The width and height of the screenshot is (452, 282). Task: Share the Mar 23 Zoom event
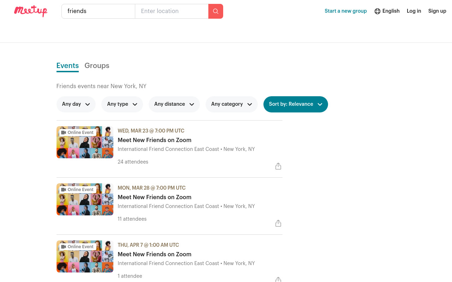click(x=278, y=166)
